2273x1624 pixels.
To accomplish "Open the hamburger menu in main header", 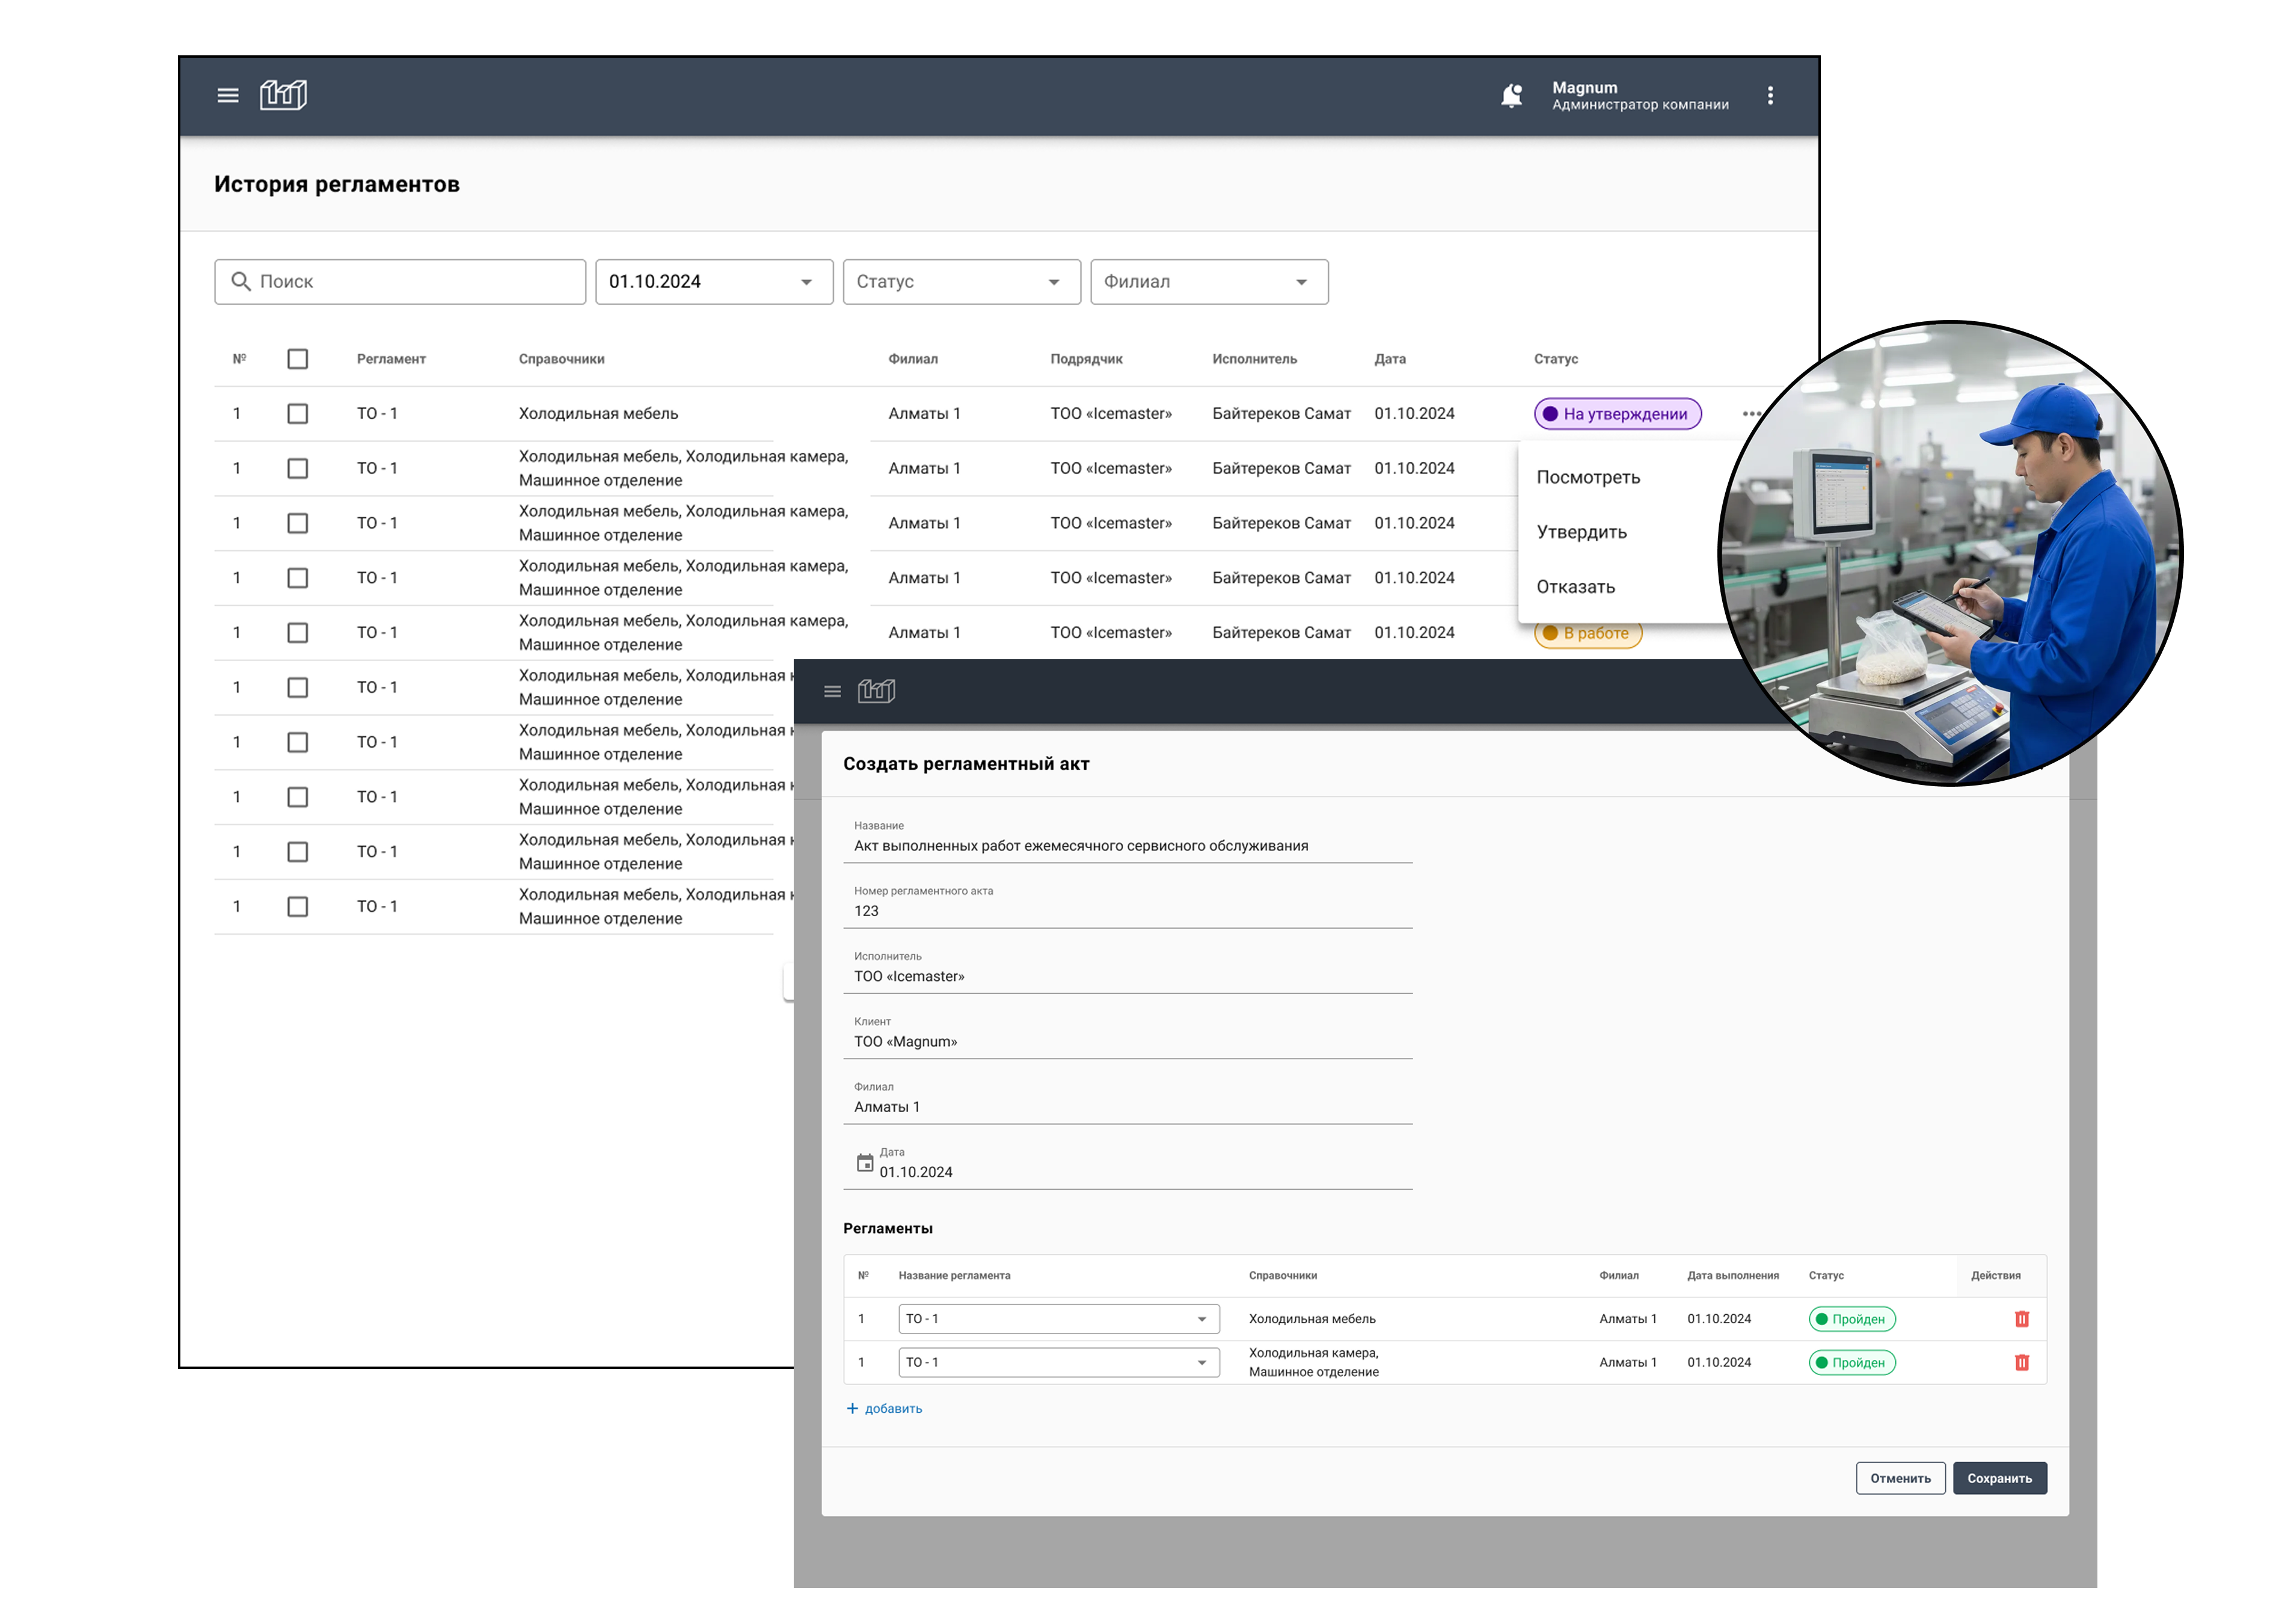I will tap(228, 96).
